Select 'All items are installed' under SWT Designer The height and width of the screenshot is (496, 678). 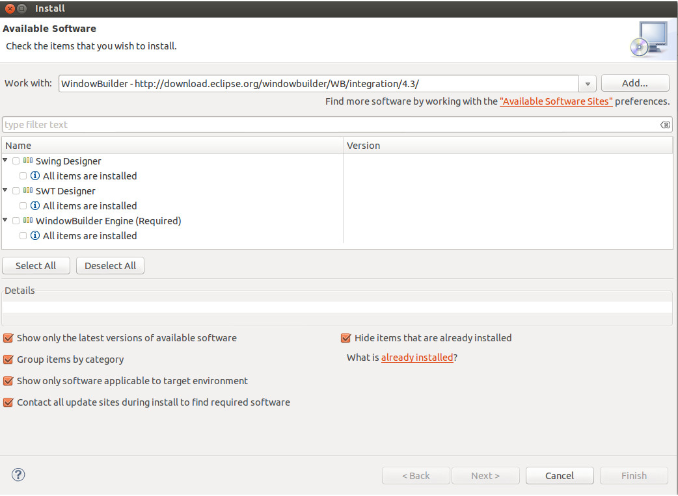tap(90, 205)
